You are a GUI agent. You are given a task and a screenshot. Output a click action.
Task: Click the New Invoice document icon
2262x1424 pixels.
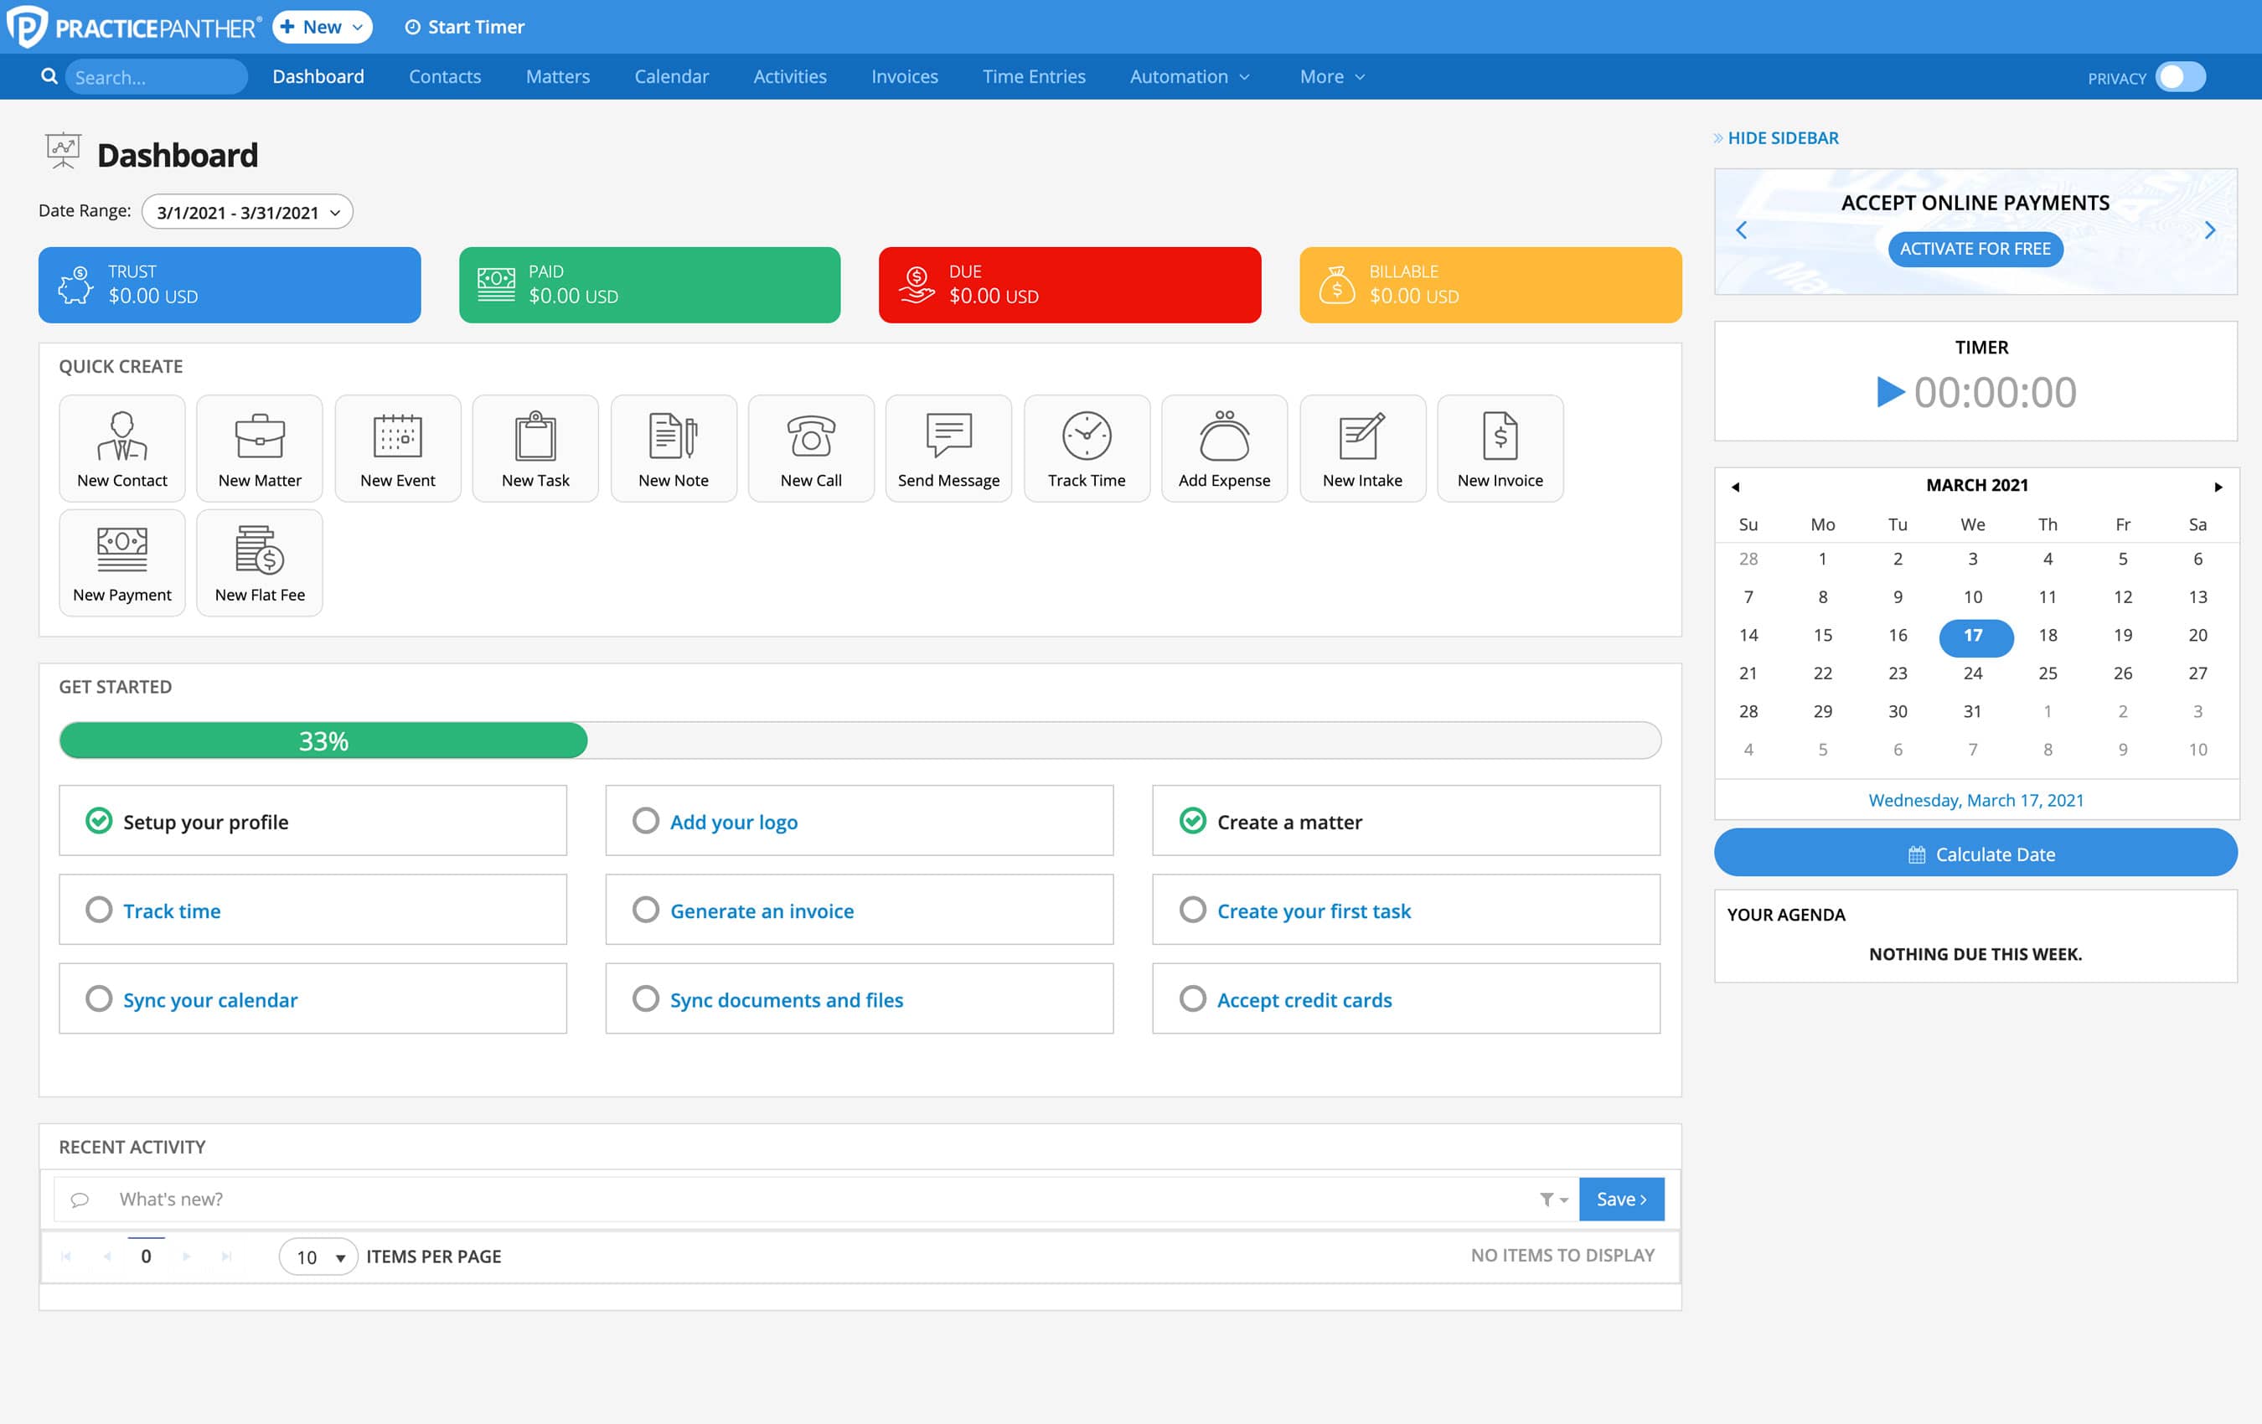1500,436
